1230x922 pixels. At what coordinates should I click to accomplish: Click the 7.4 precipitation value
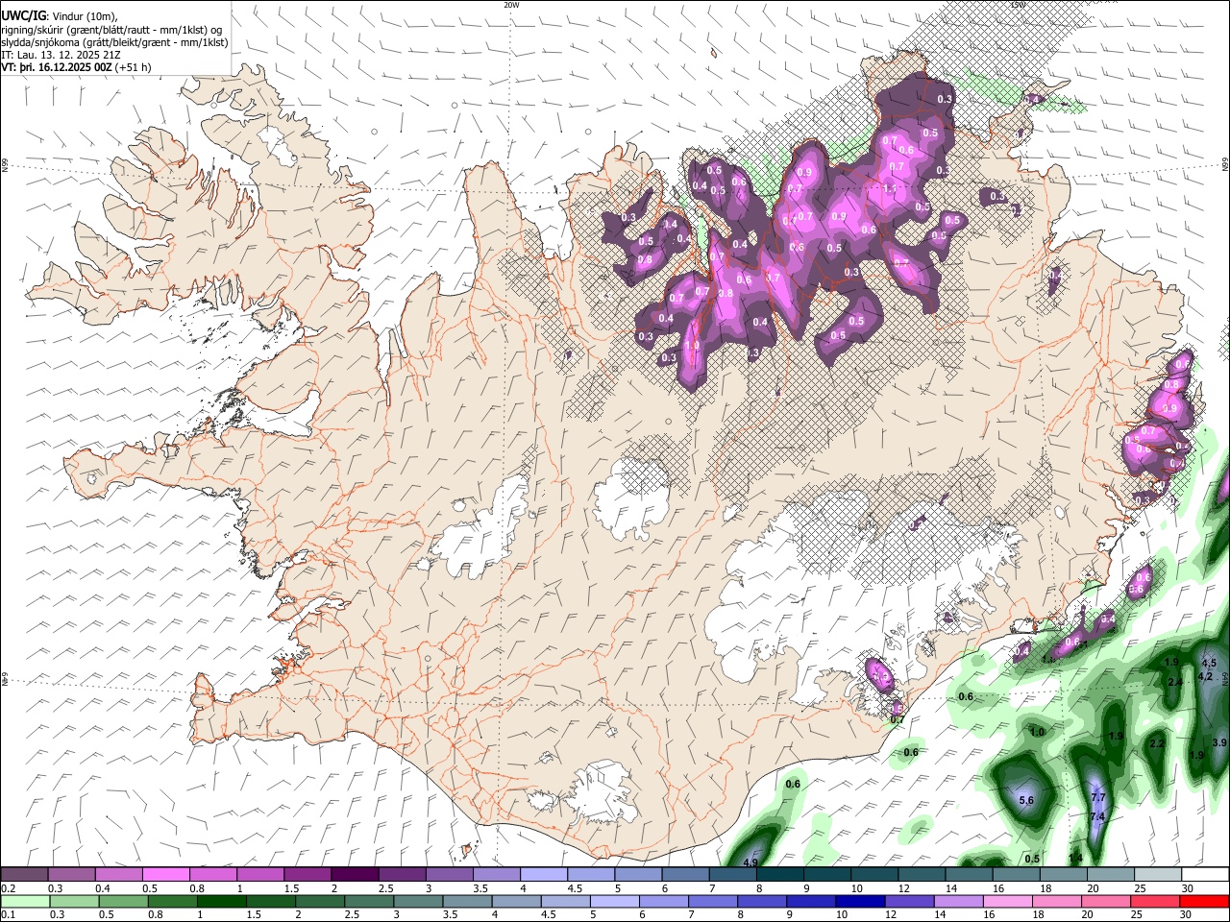coord(1097,817)
